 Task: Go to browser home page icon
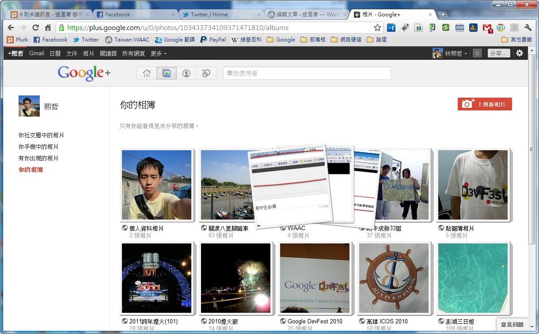pyautogui.click(x=48, y=27)
